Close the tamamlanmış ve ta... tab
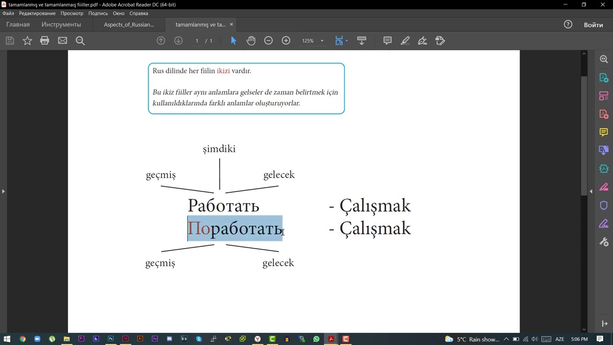This screenshot has width=613, height=345. [x=232, y=24]
